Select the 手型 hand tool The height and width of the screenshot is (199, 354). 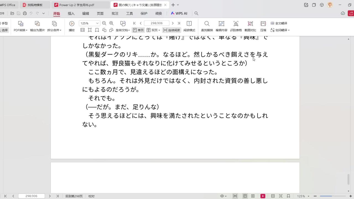point(4,23)
